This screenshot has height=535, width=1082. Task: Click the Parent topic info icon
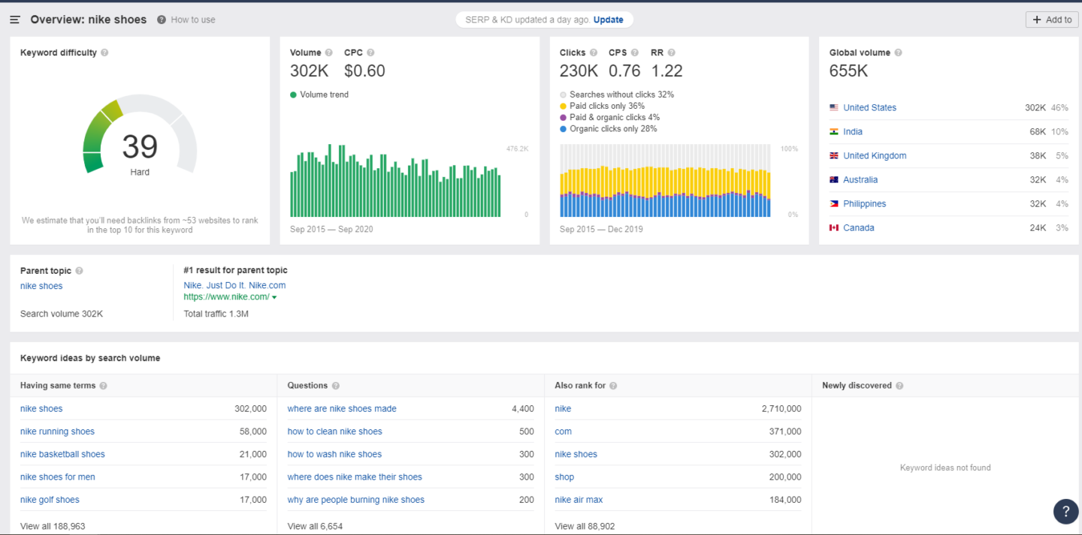click(79, 271)
